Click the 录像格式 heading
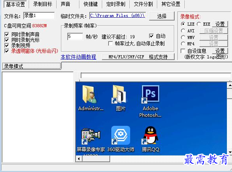Screen dimensions: 232x172 click(x=190, y=17)
